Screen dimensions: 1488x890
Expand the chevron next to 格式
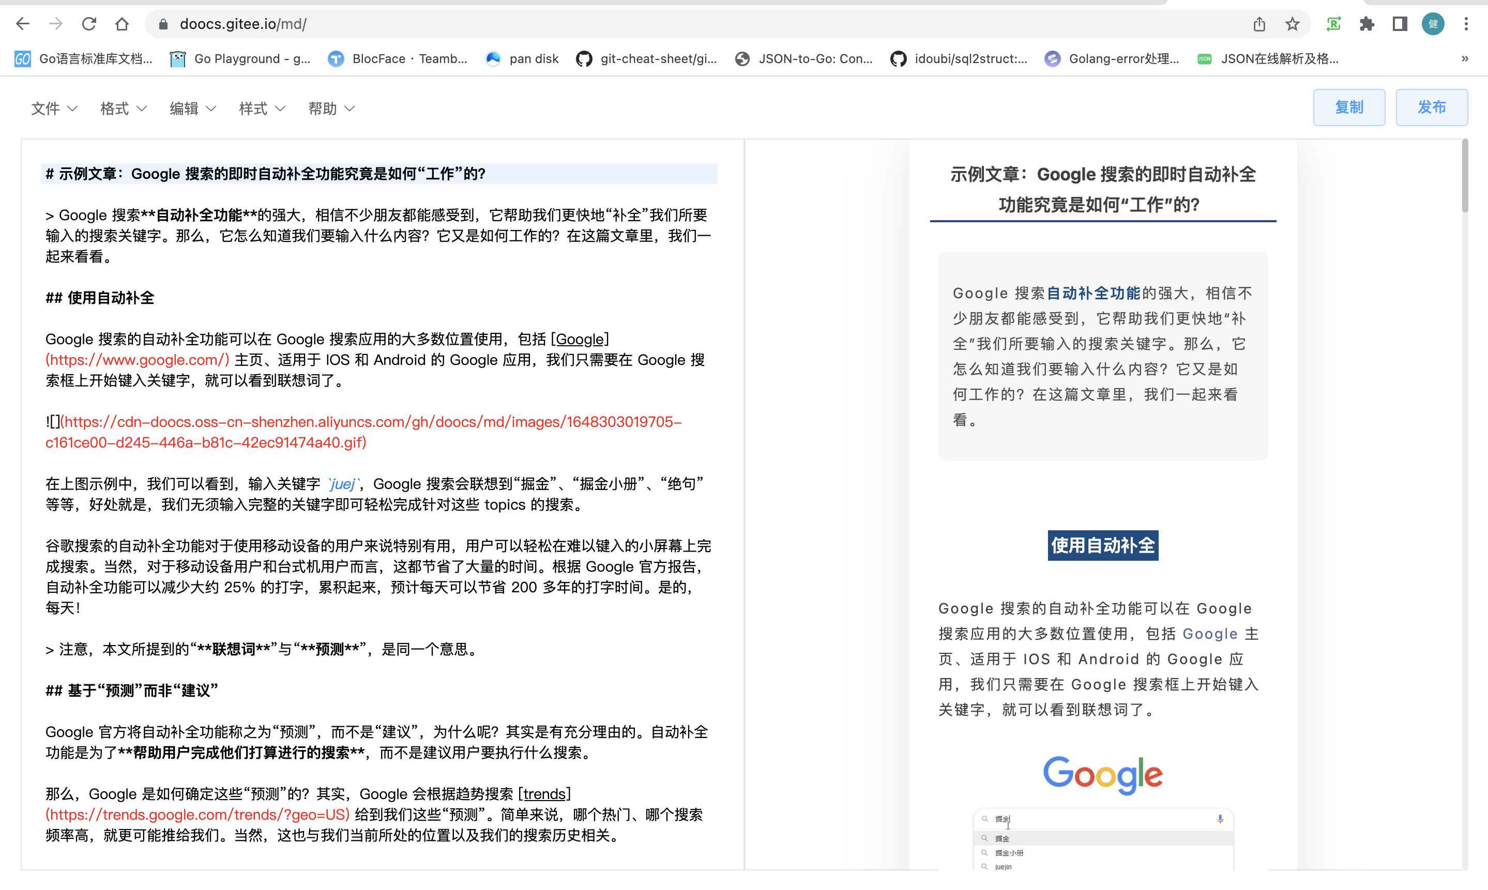pos(142,109)
